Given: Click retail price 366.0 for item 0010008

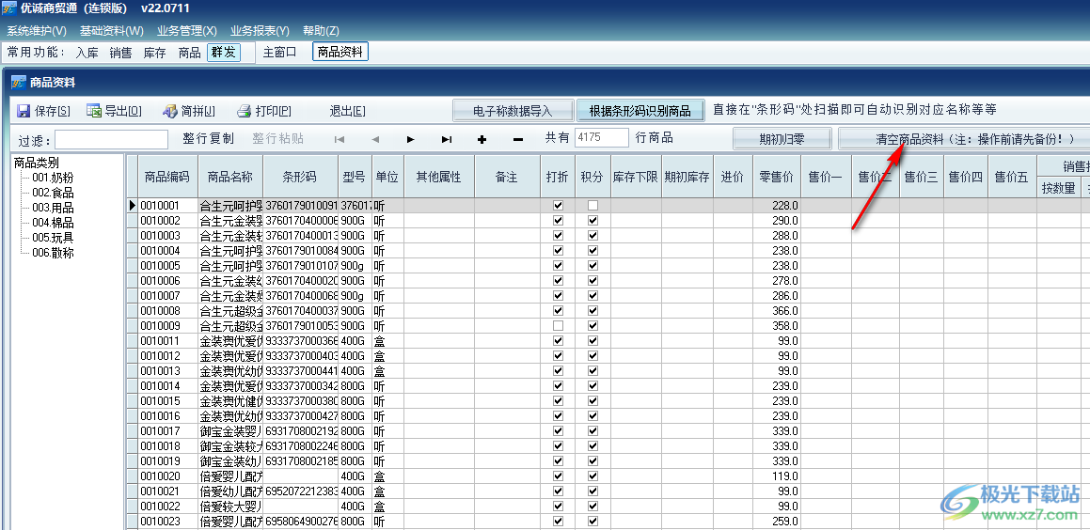Looking at the screenshot, I should [777, 310].
